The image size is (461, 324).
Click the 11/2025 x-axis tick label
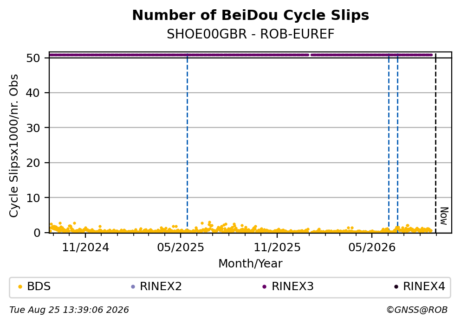[x=277, y=248]
